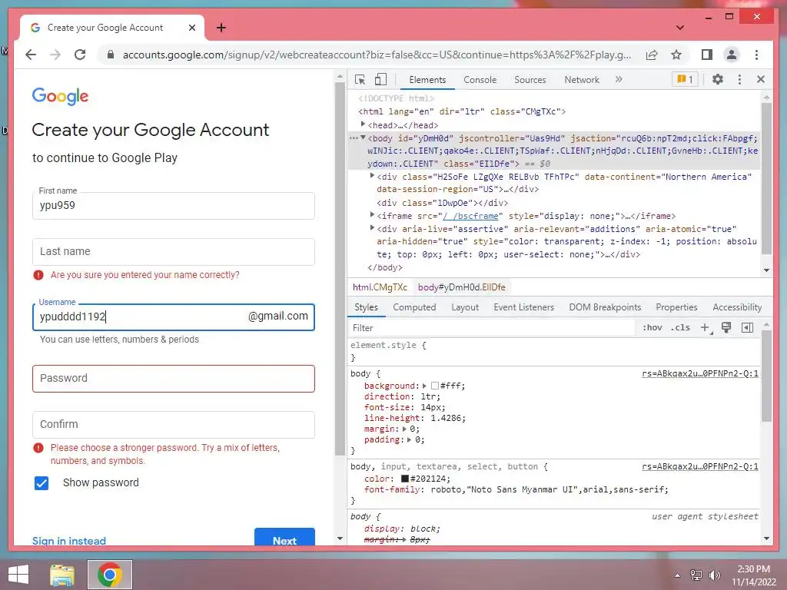Toggle the device toolbar icon in DevTools
This screenshot has height=590, width=787.
tap(381, 79)
